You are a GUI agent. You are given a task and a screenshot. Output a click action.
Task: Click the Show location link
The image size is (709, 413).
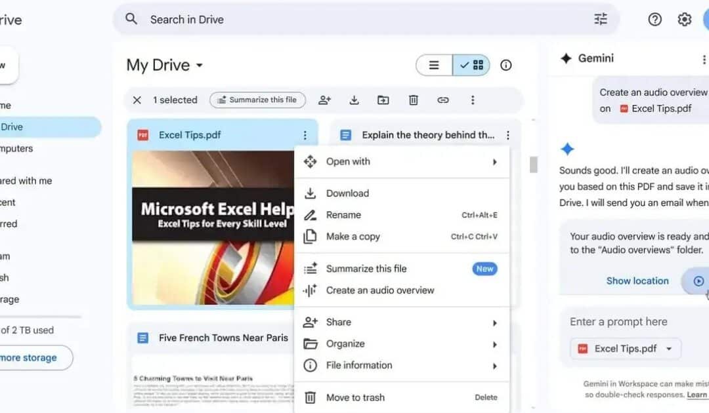[x=637, y=281]
